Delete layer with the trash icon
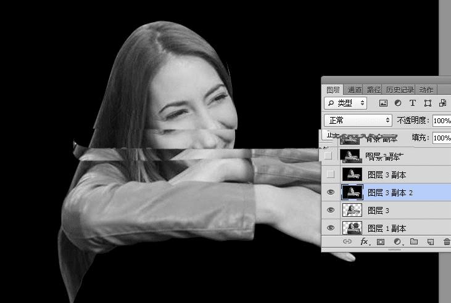The width and height of the screenshot is (451, 303). (447, 242)
